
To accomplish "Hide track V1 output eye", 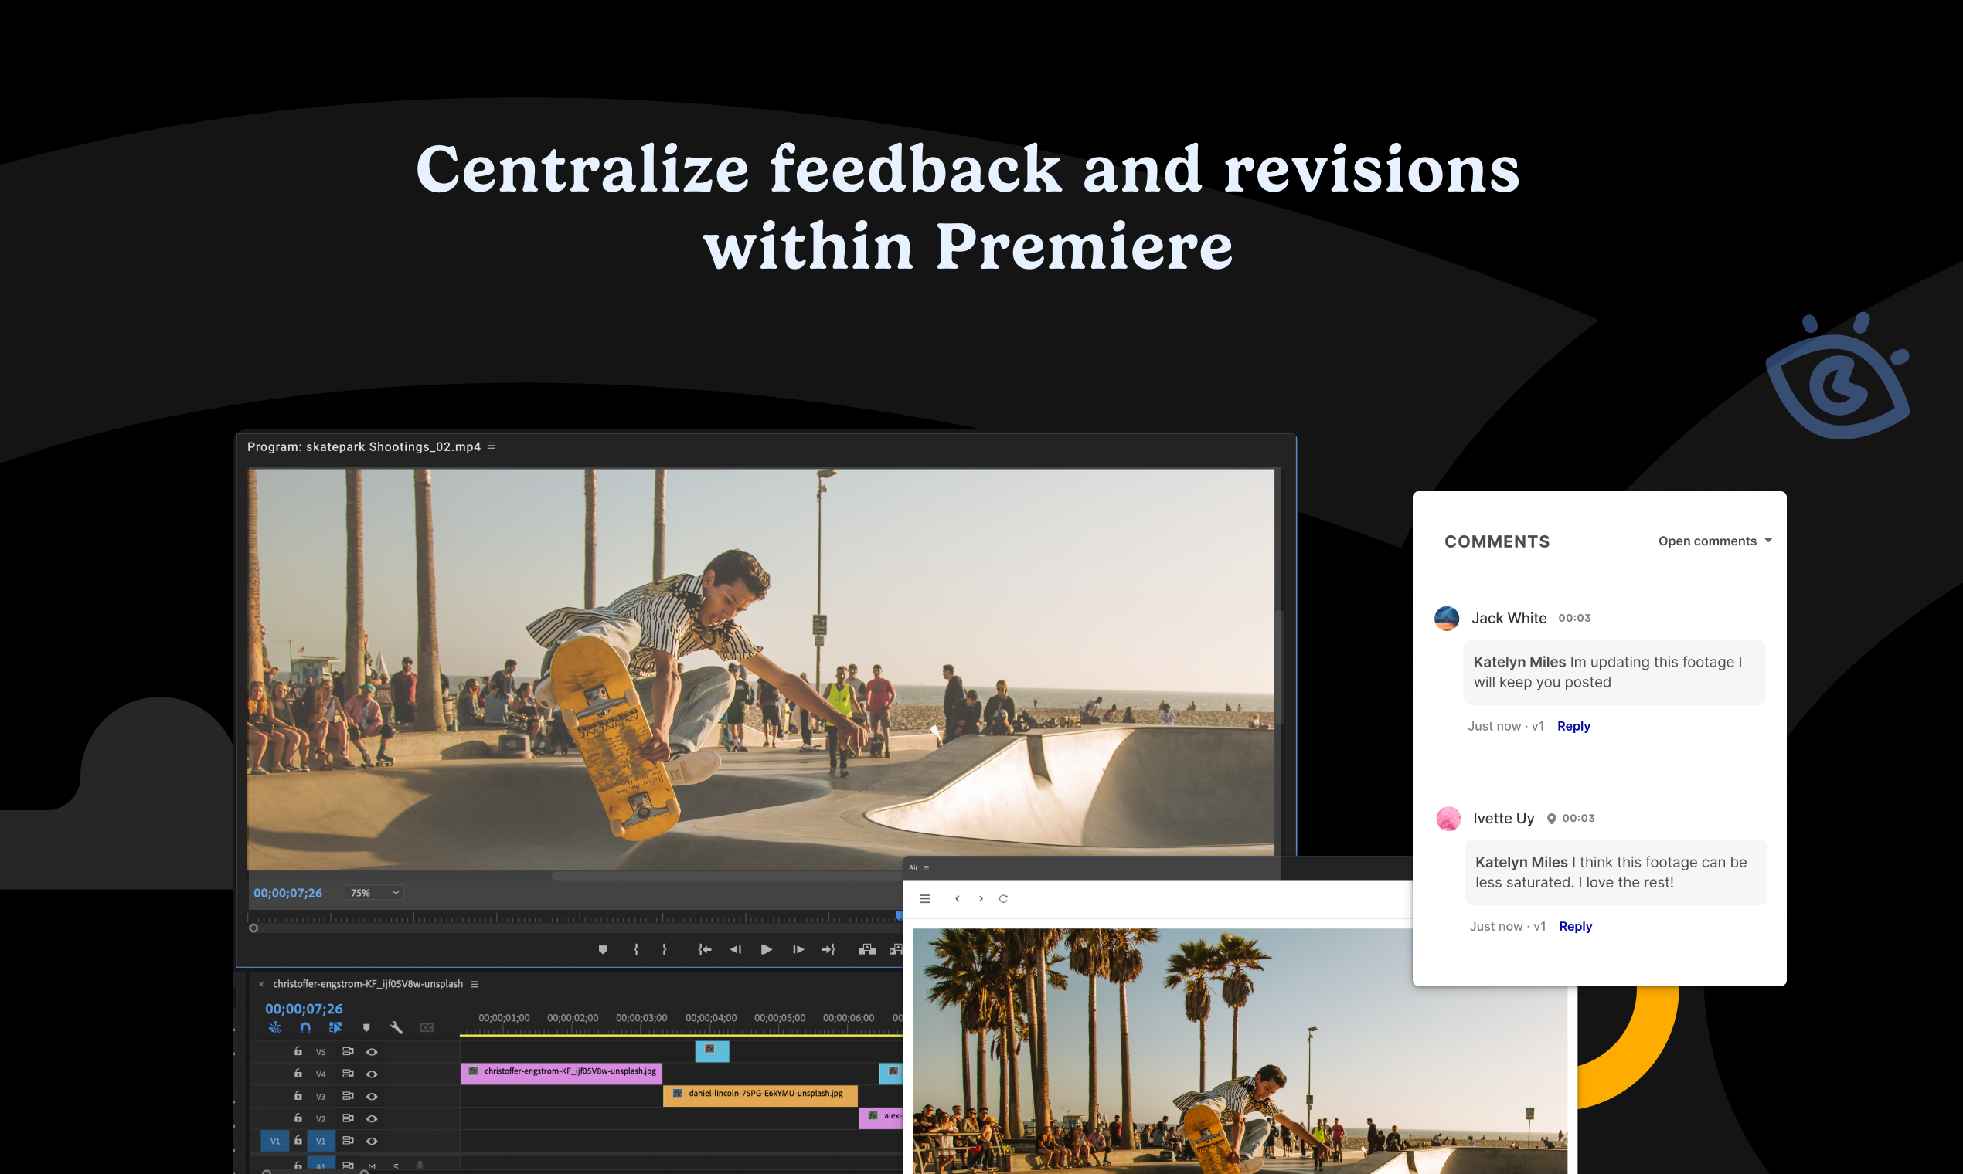I will coord(372,1141).
